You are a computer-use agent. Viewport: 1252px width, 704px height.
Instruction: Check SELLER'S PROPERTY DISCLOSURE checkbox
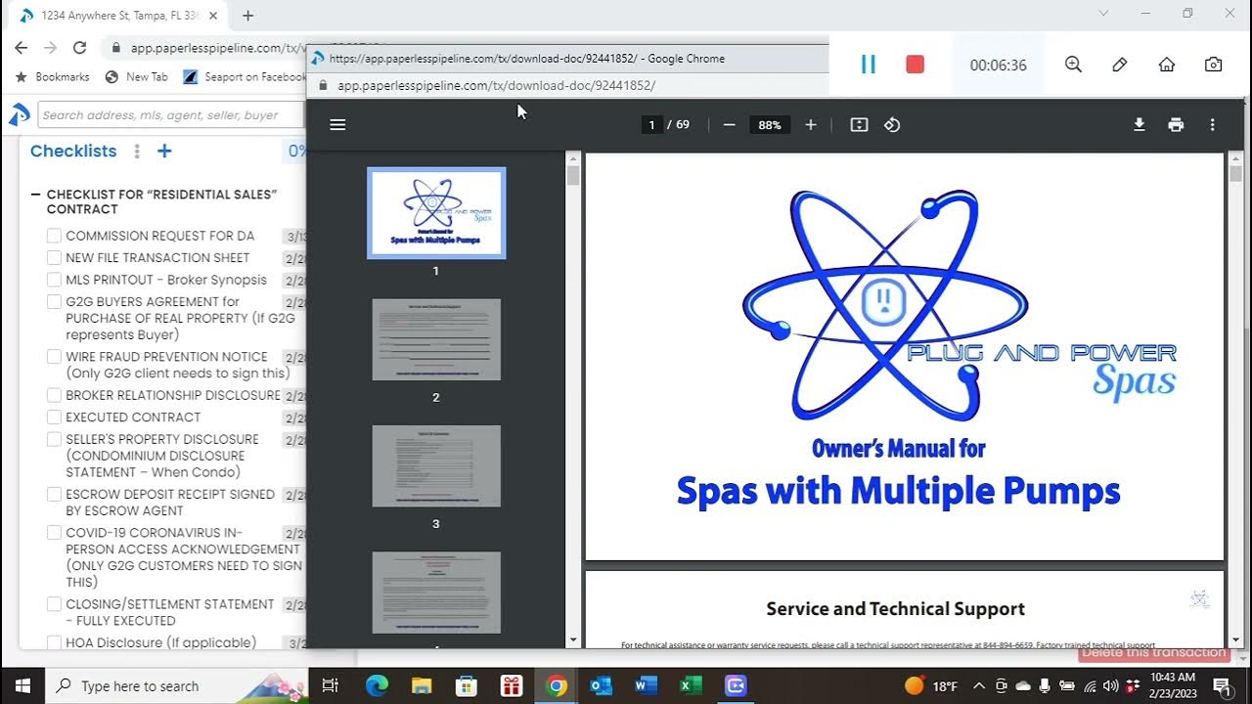(x=55, y=439)
